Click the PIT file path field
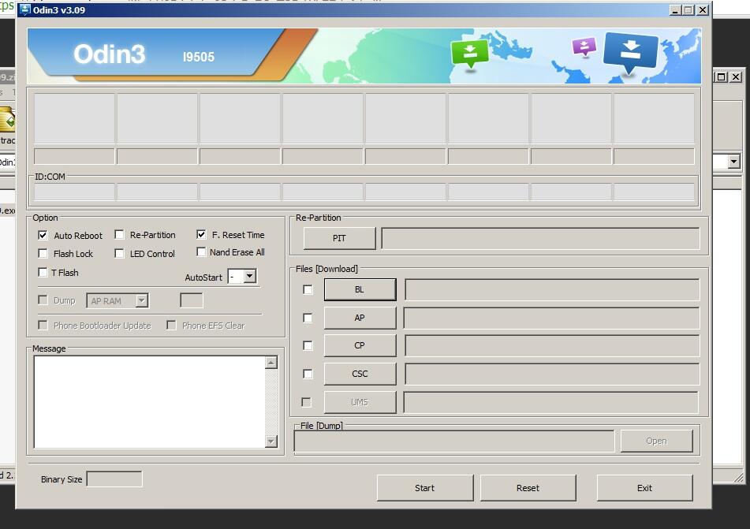 [x=540, y=238]
